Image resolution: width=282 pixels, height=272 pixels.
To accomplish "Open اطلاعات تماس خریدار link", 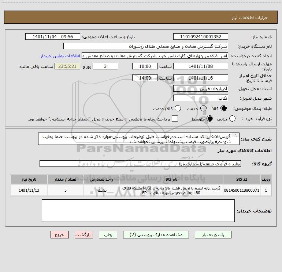I will click(x=60, y=56).
